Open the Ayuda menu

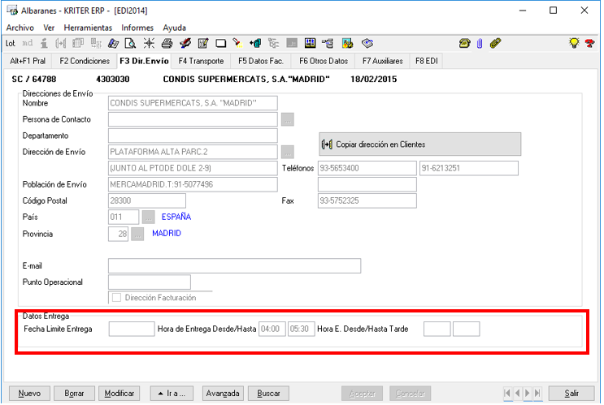point(174,28)
